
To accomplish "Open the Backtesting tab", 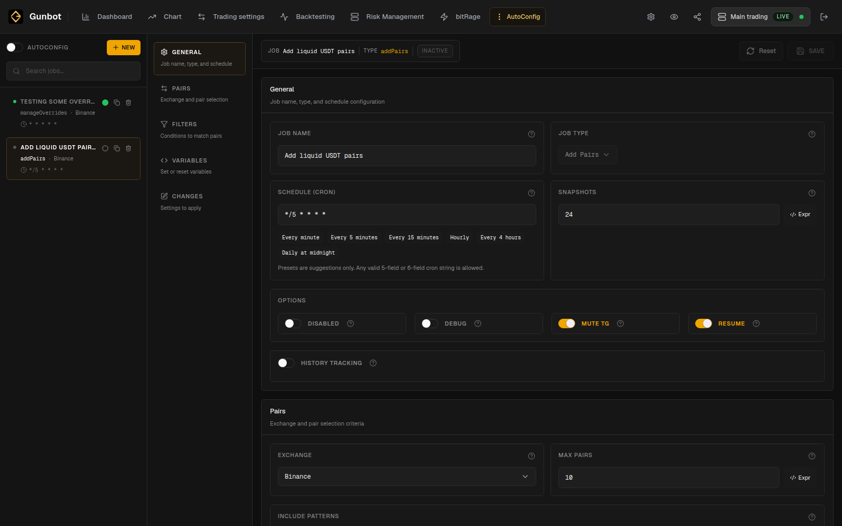I will (307, 17).
